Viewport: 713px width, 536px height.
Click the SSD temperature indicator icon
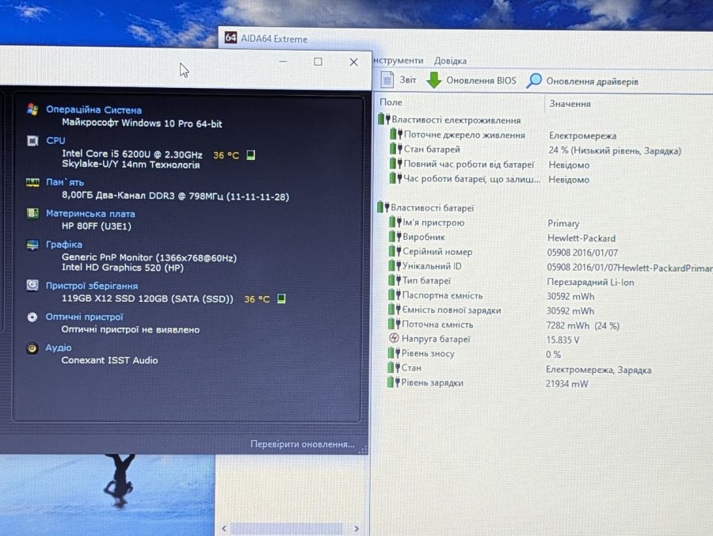click(x=281, y=298)
